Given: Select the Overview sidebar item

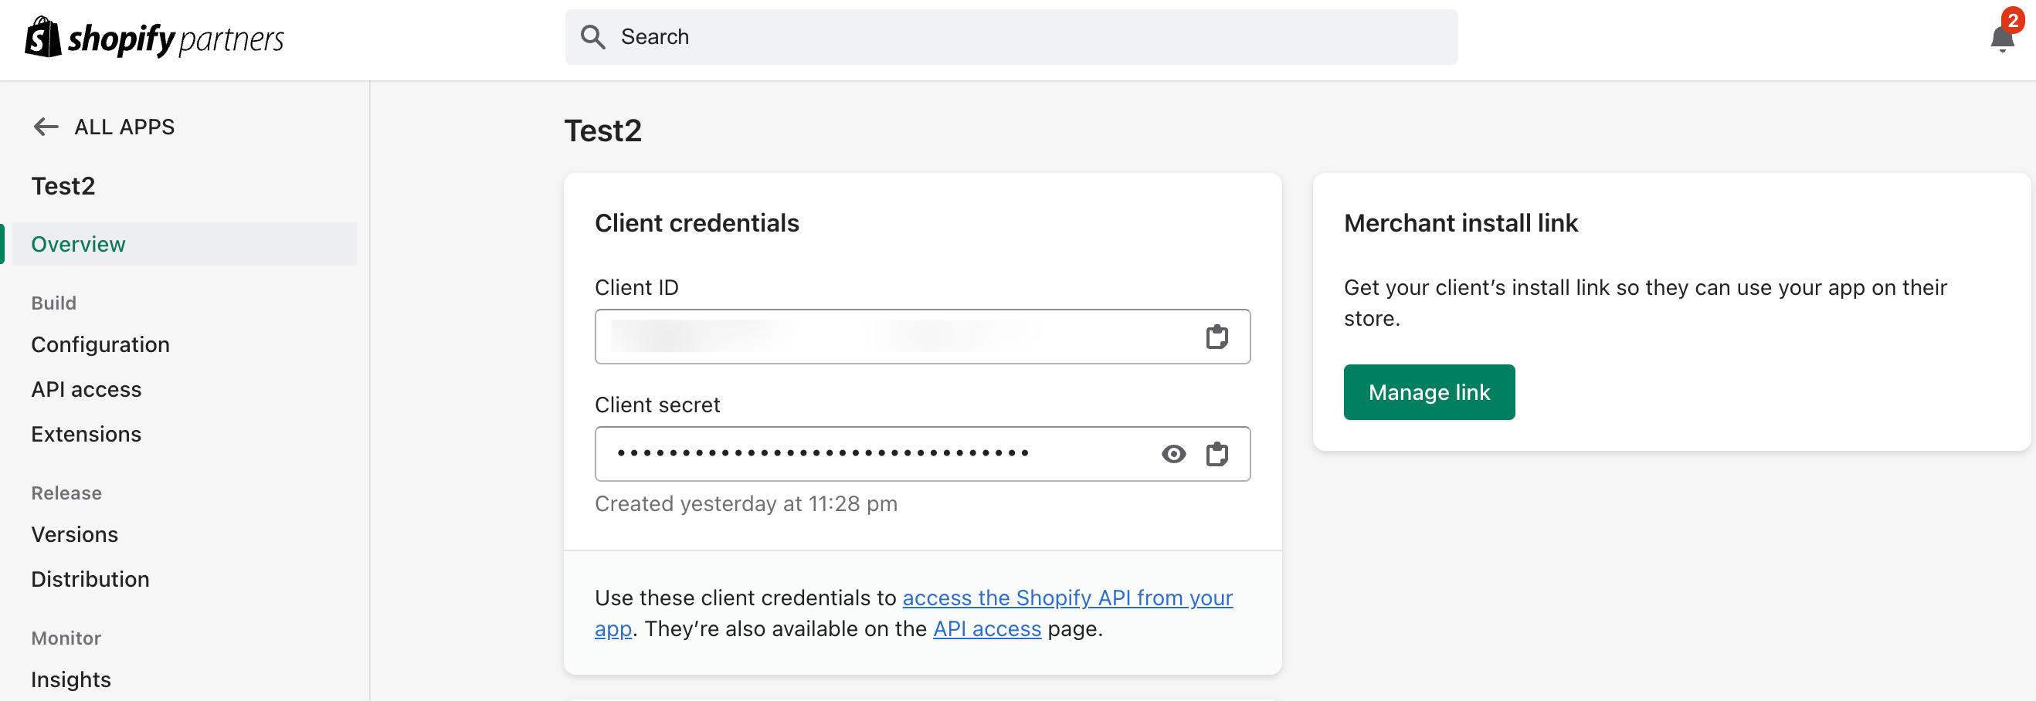Looking at the screenshot, I should pos(78,244).
